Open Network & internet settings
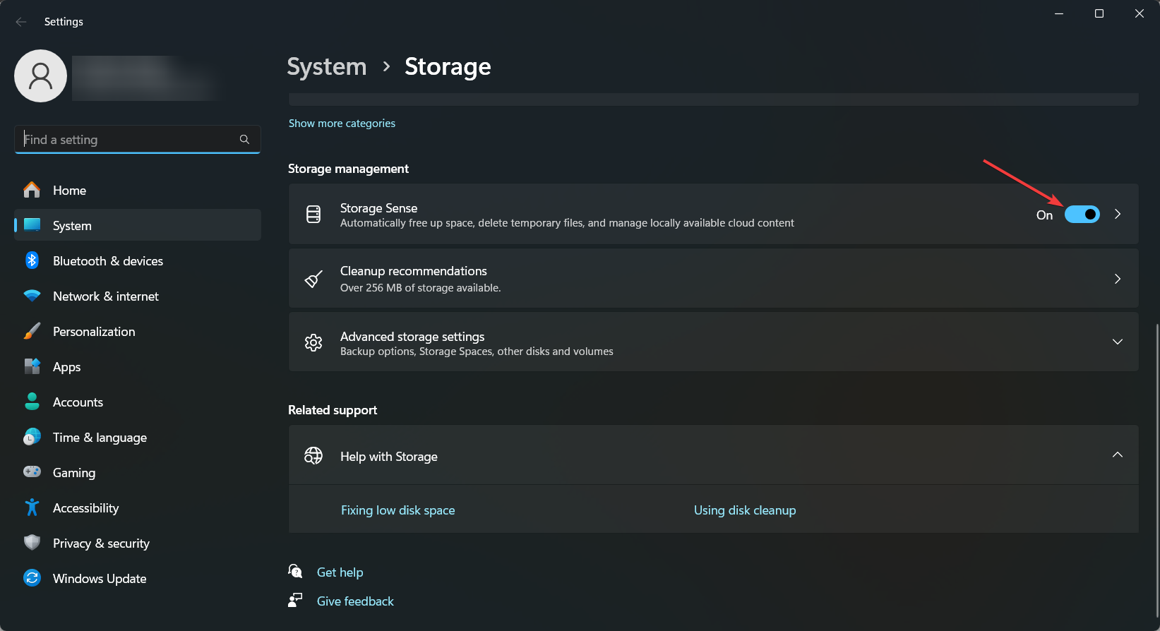The height and width of the screenshot is (631, 1160). pyautogui.click(x=138, y=296)
